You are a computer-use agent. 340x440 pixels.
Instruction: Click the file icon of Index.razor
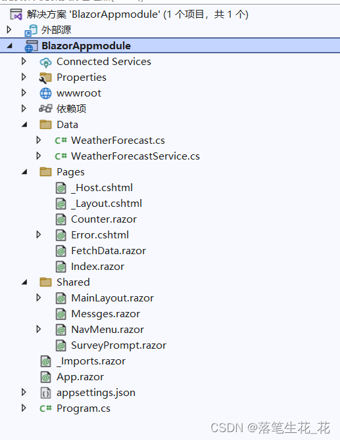point(61,267)
